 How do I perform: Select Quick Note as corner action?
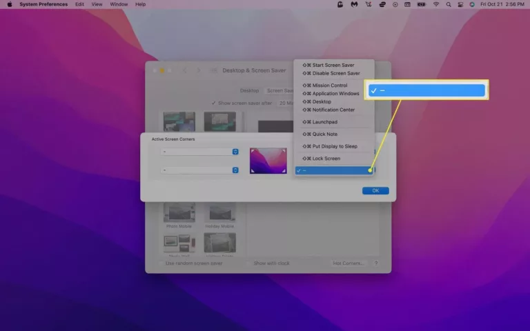[334, 134]
